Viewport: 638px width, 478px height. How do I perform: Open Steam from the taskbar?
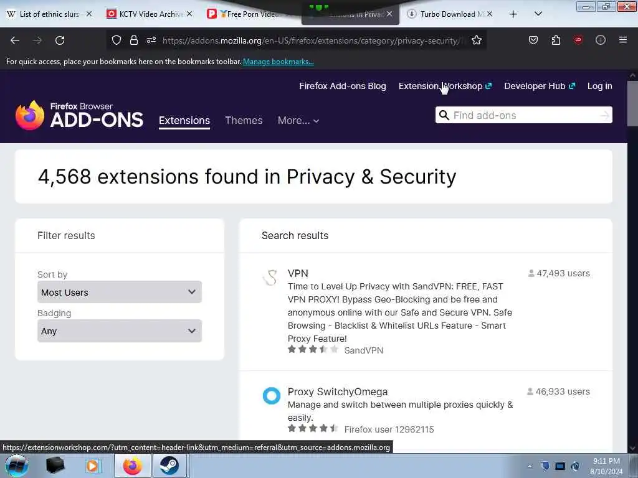pyautogui.click(x=169, y=466)
